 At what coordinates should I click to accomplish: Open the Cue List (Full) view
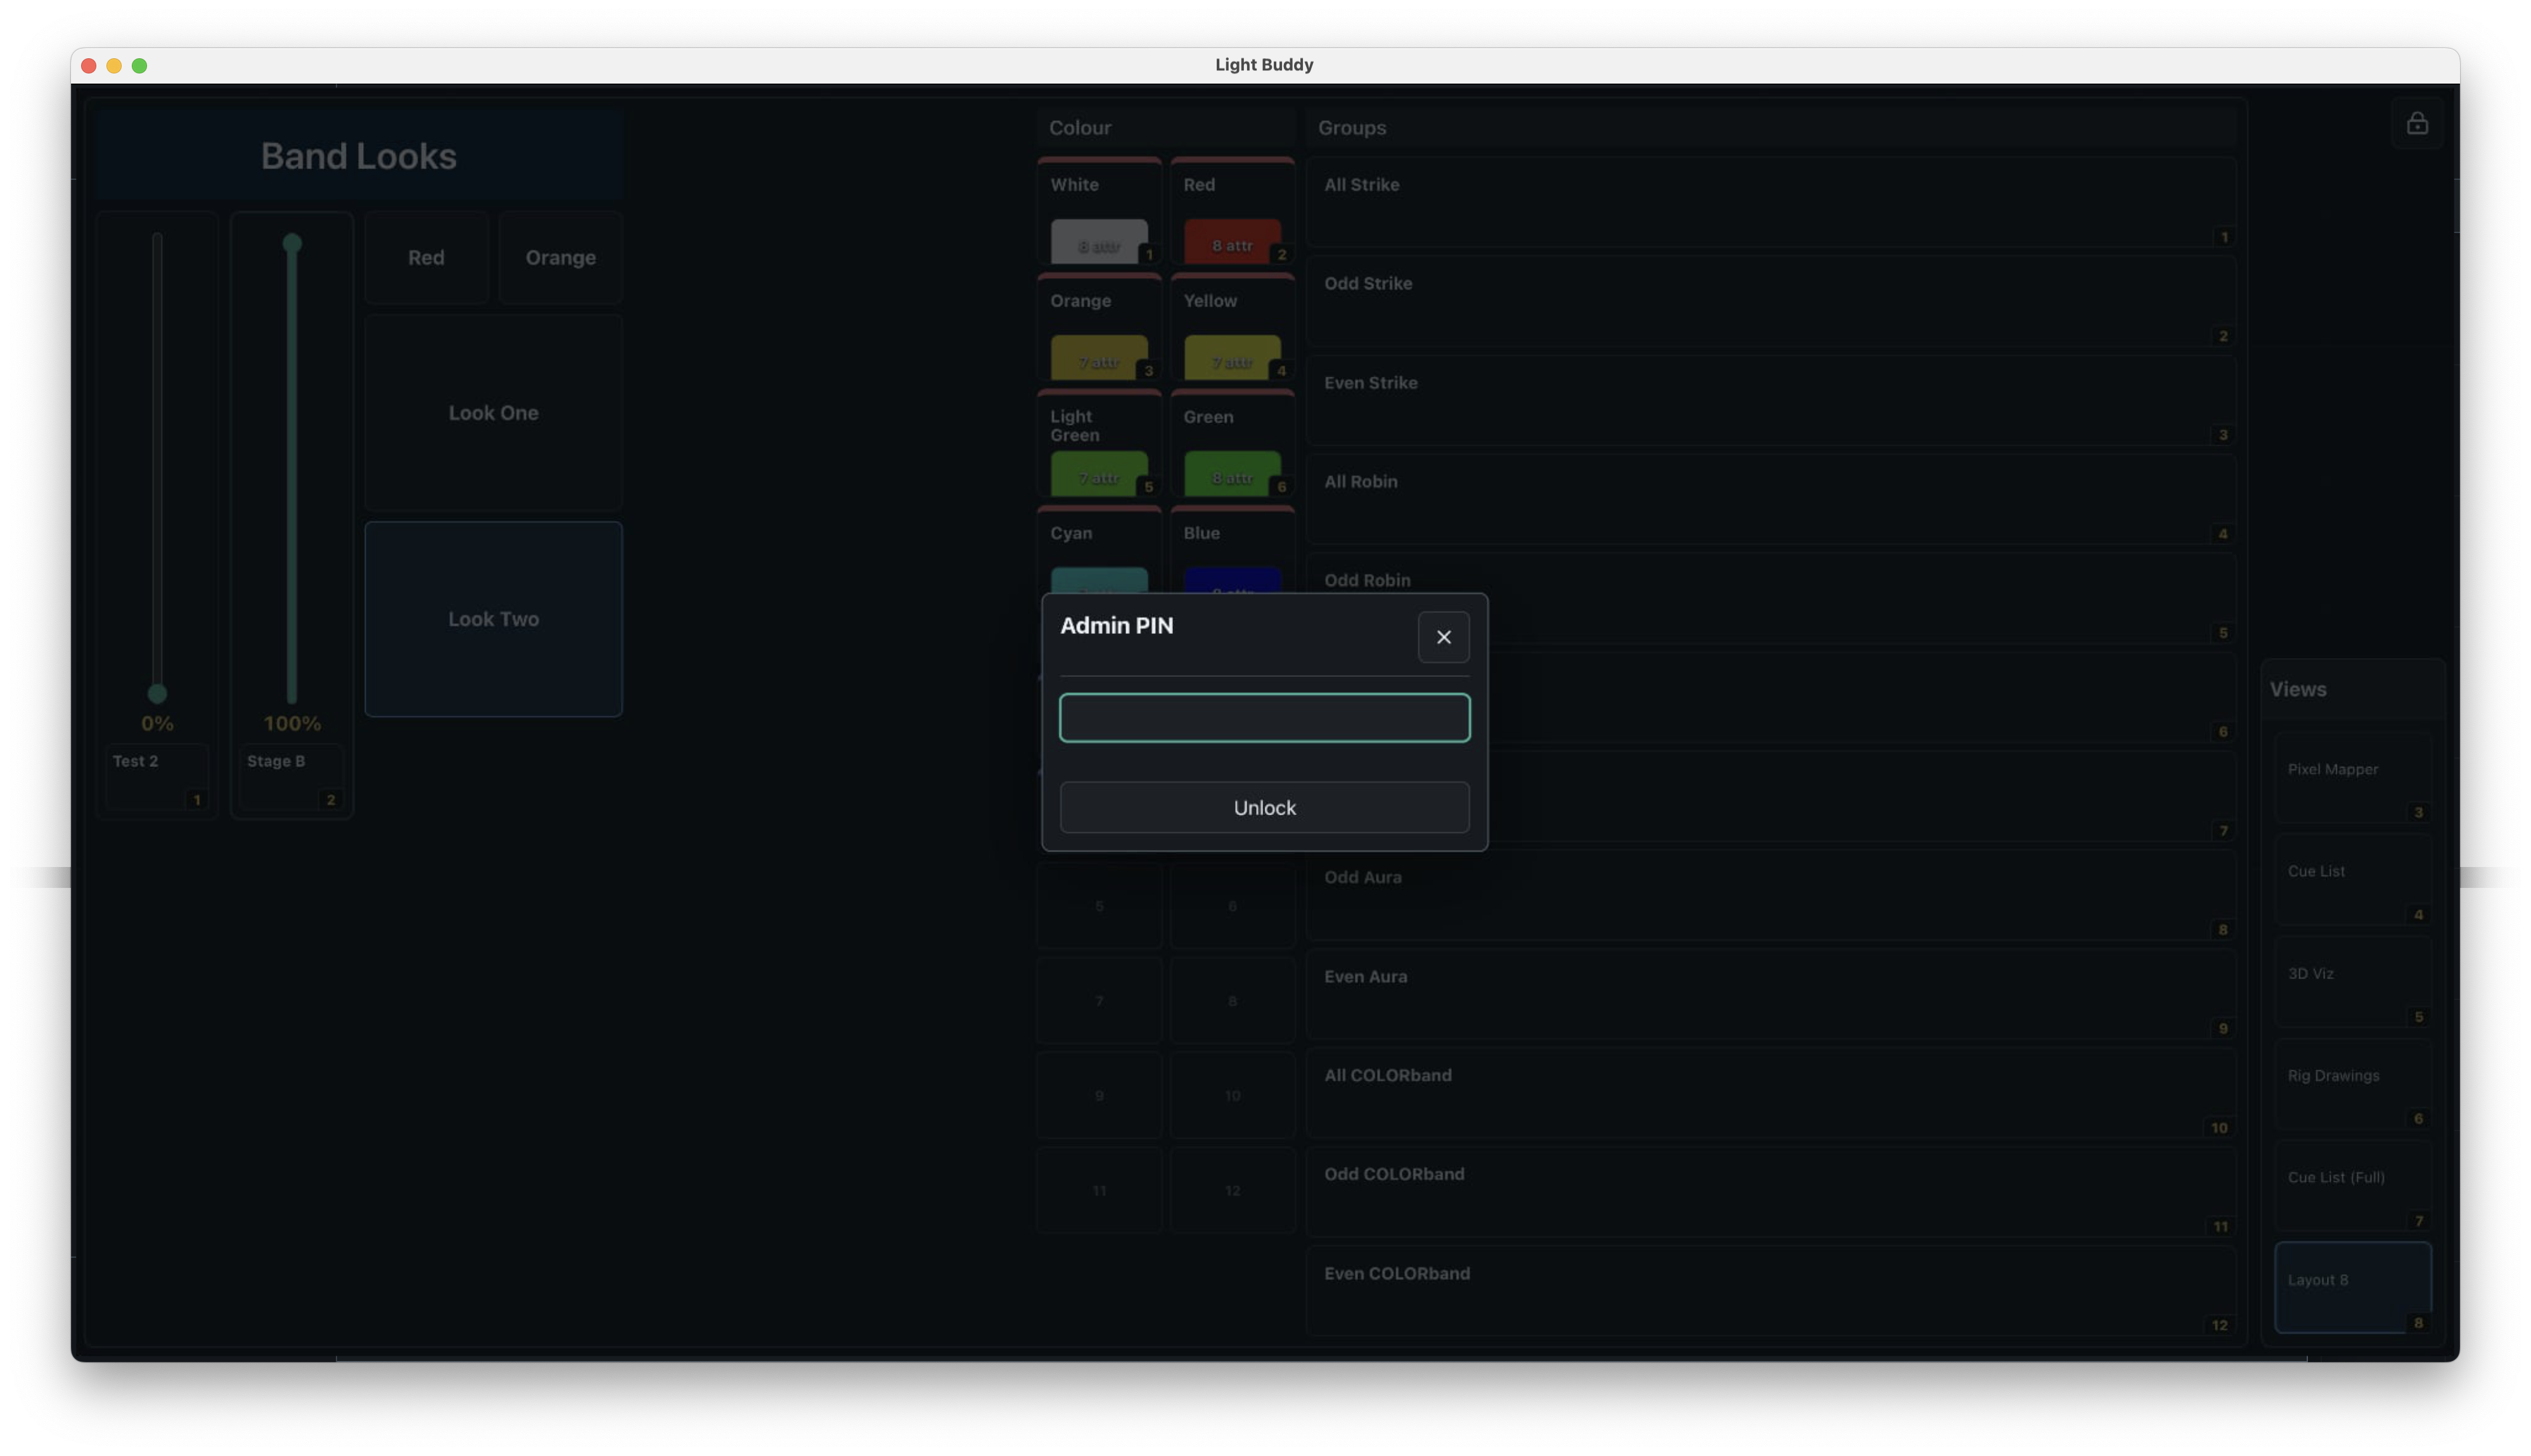(2353, 1185)
